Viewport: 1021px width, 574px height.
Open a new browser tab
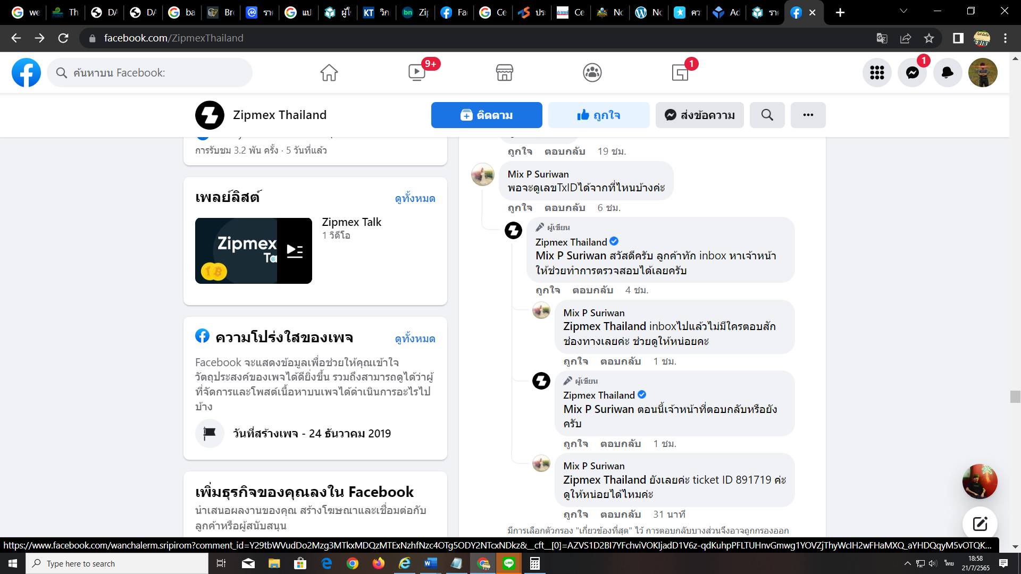(x=840, y=12)
